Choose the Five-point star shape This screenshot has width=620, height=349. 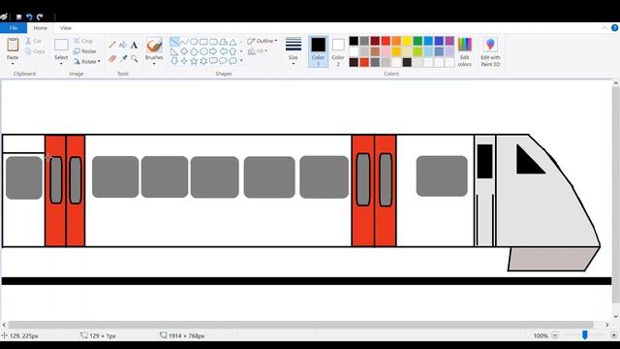194,61
